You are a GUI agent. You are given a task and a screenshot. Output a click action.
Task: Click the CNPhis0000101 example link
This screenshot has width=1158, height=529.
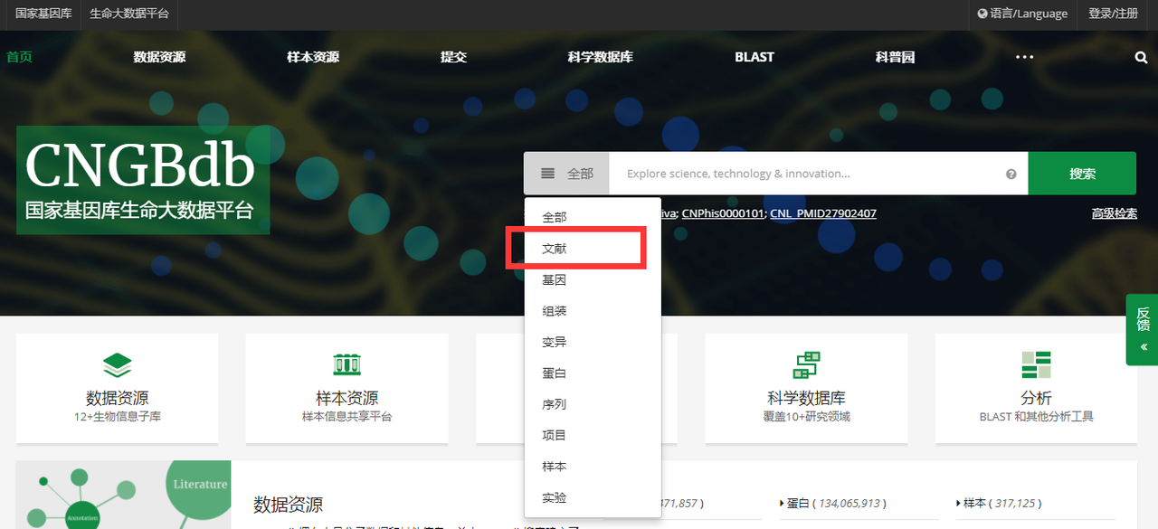[x=723, y=213]
